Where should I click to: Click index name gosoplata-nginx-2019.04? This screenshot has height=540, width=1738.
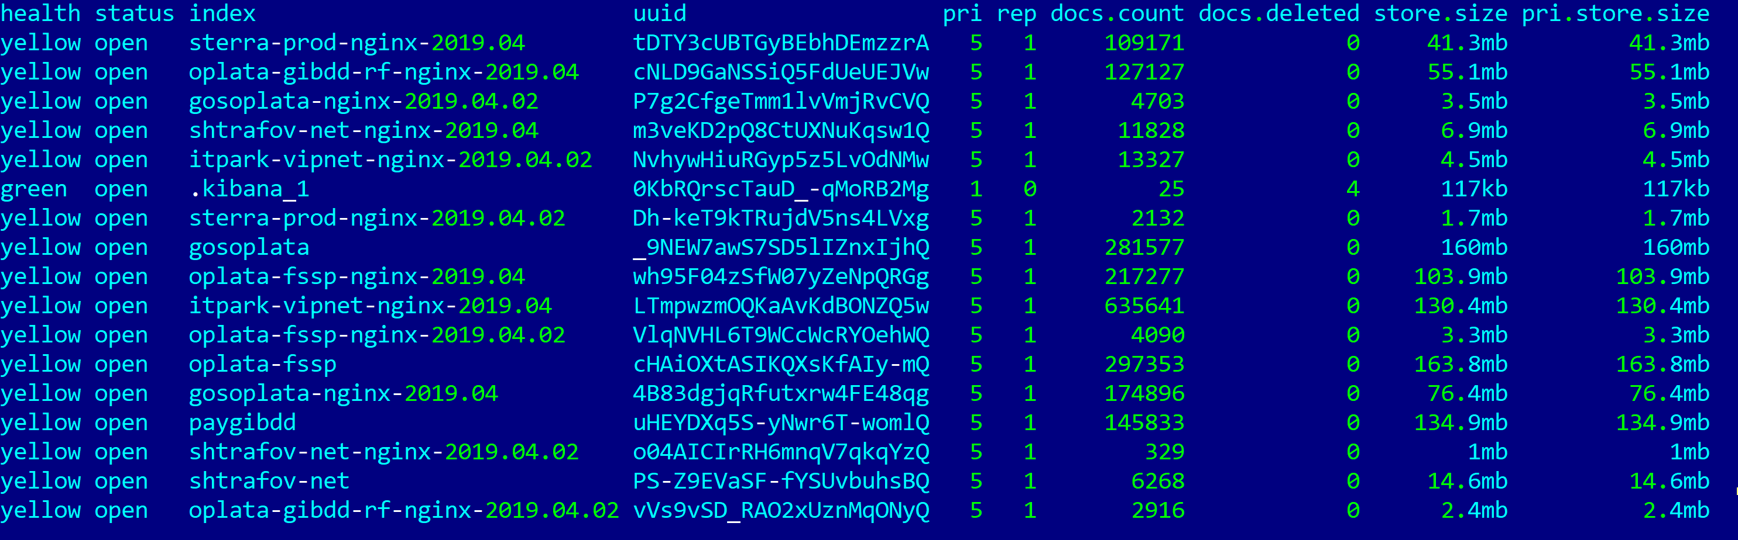pos(344,394)
